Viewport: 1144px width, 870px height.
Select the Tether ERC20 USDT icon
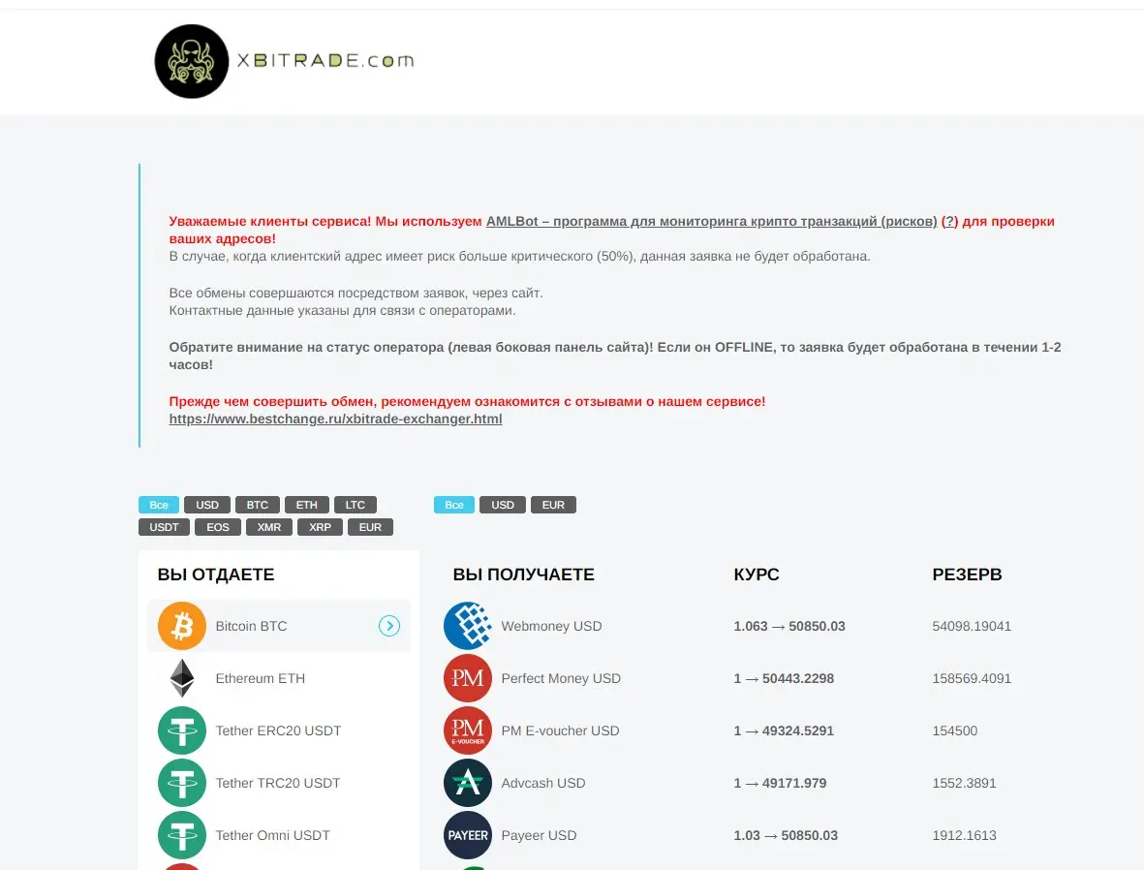click(181, 730)
